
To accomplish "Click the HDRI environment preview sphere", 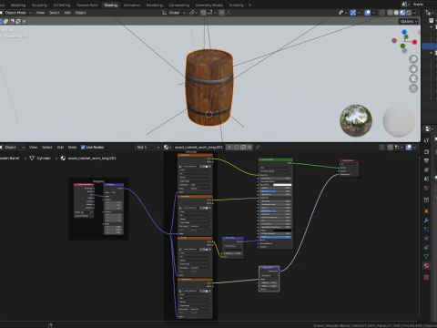I will click(356, 120).
